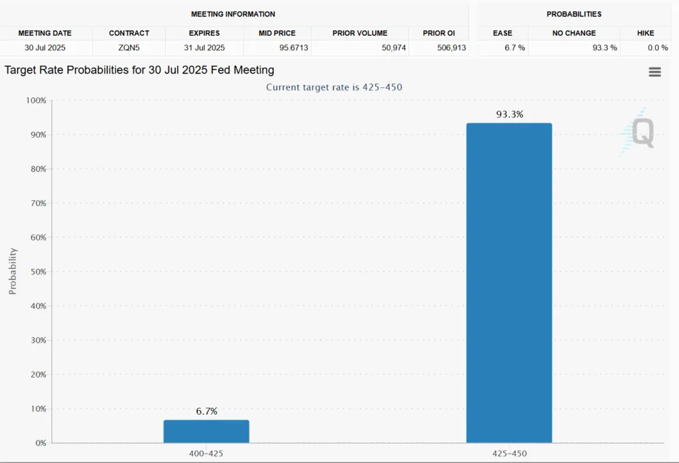Click the chart title for 30 Jul 2025

139,70
